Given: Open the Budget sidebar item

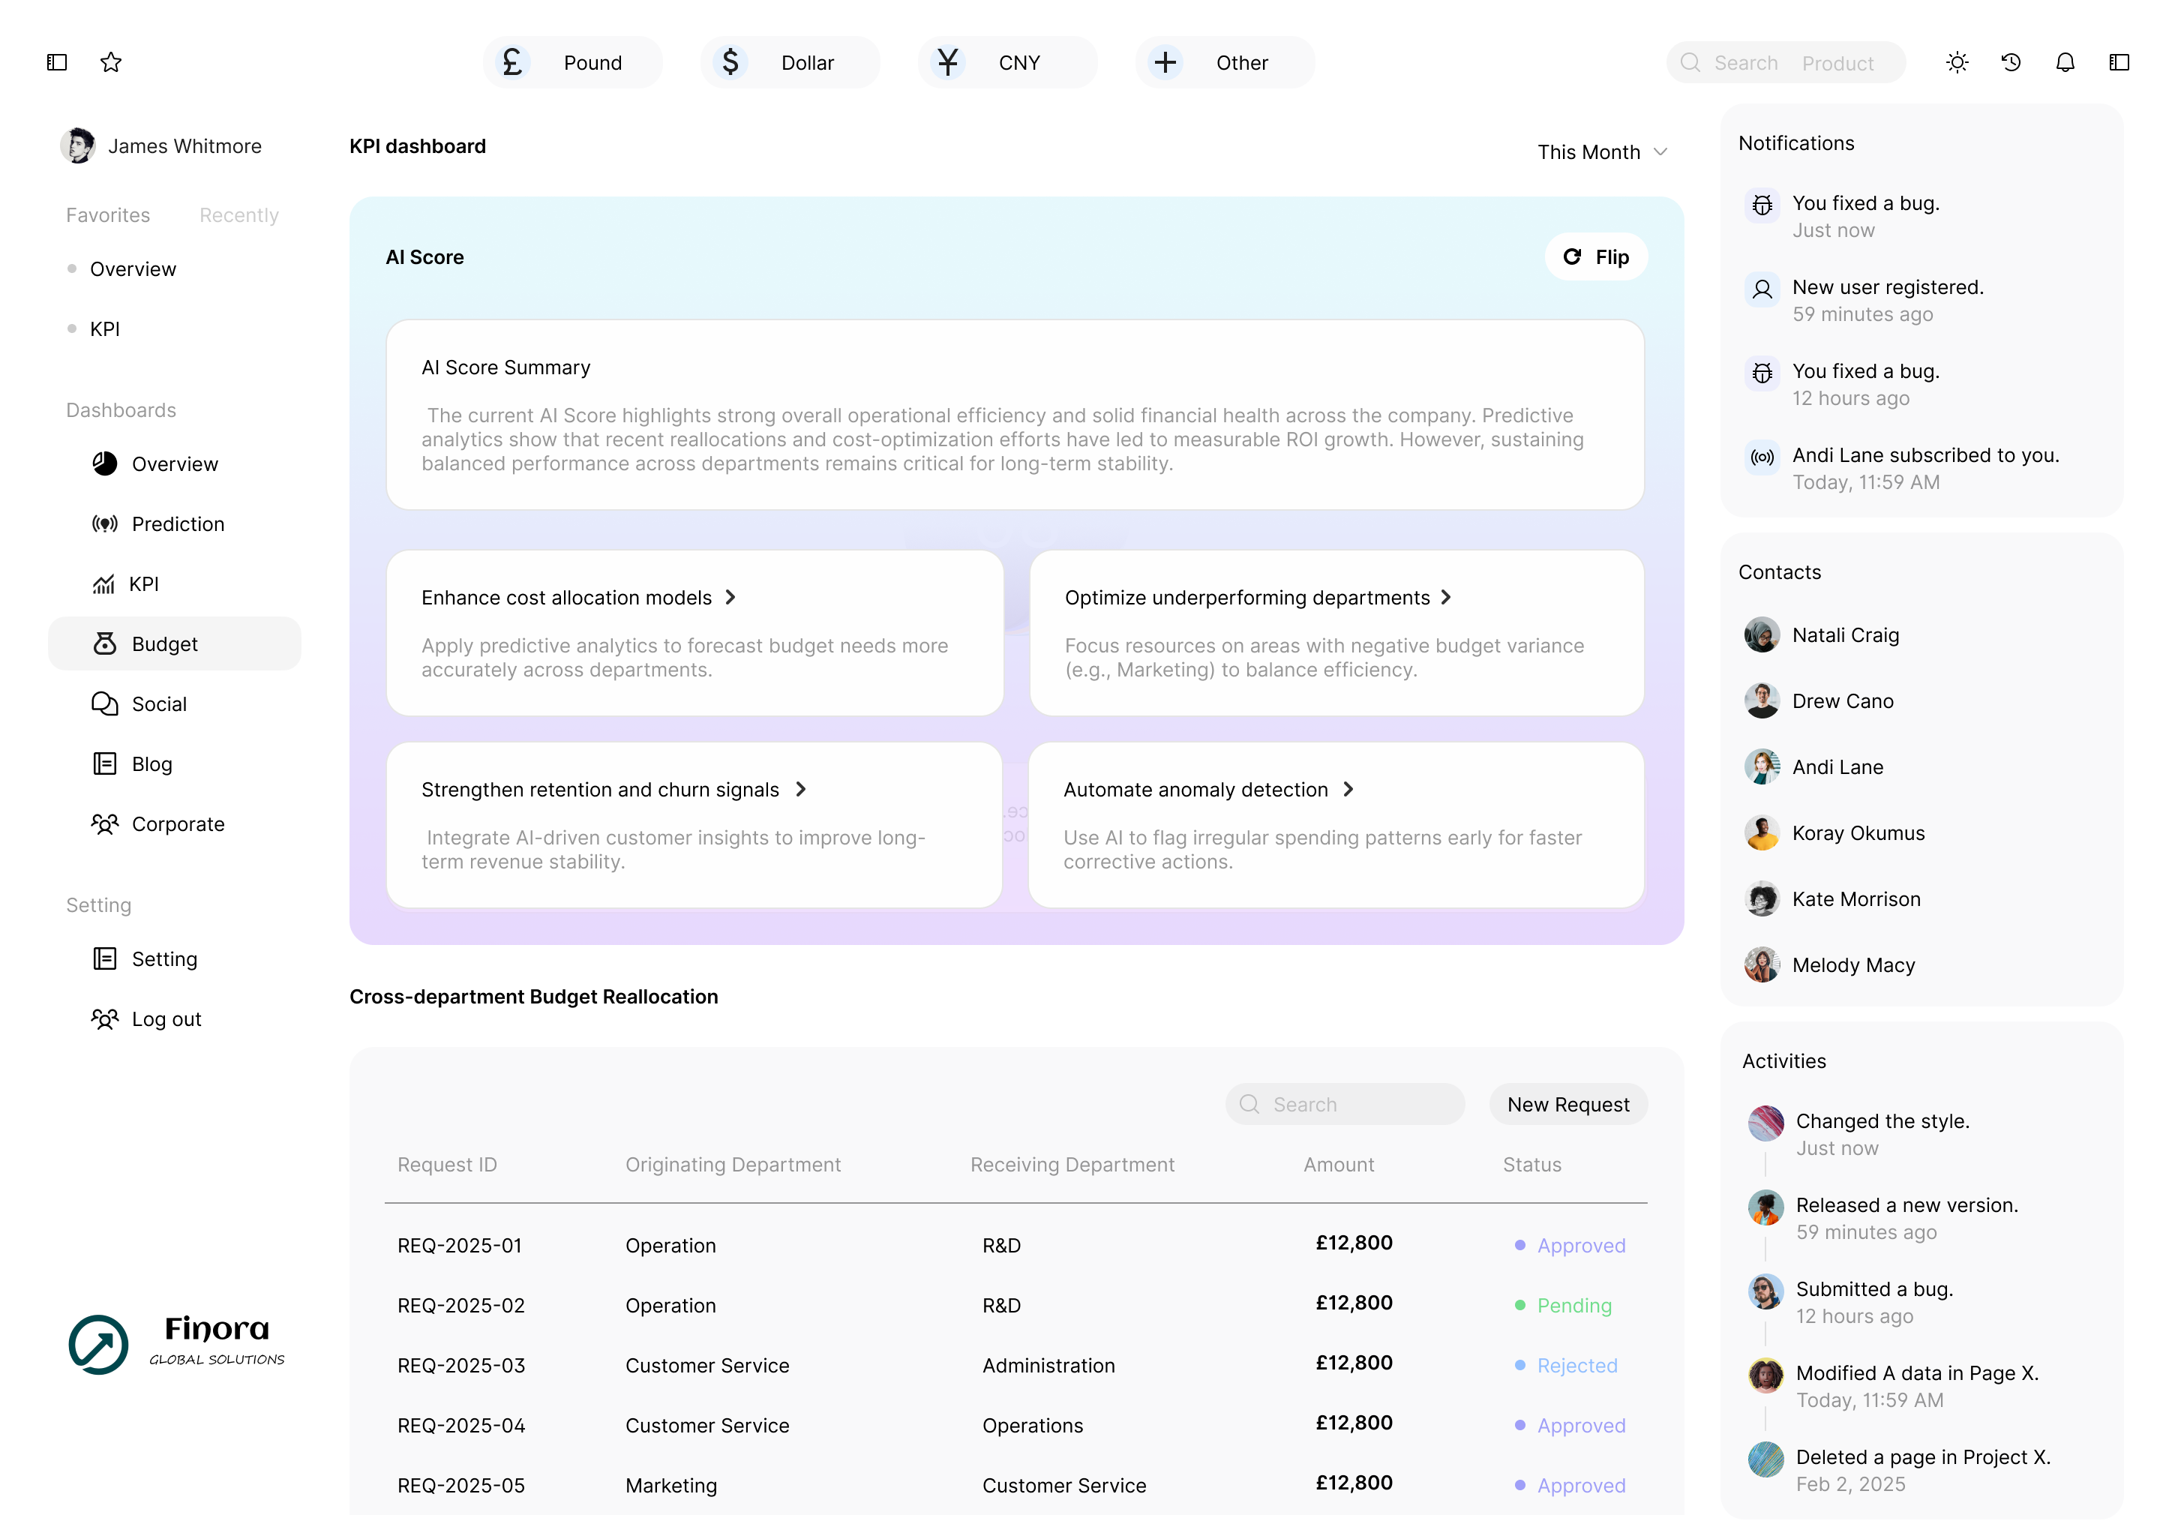Looking at the screenshot, I should click(164, 644).
